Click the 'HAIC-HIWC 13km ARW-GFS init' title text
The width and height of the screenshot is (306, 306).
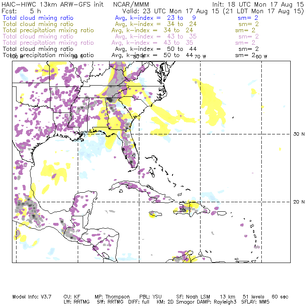53,4
